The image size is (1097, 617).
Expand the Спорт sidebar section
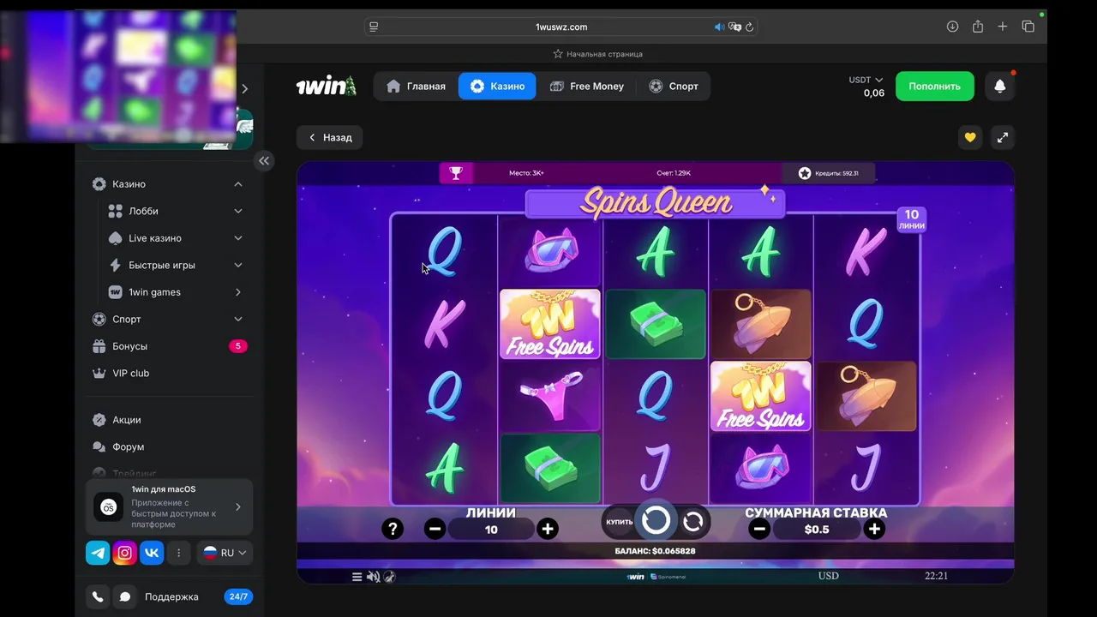click(238, 319)
